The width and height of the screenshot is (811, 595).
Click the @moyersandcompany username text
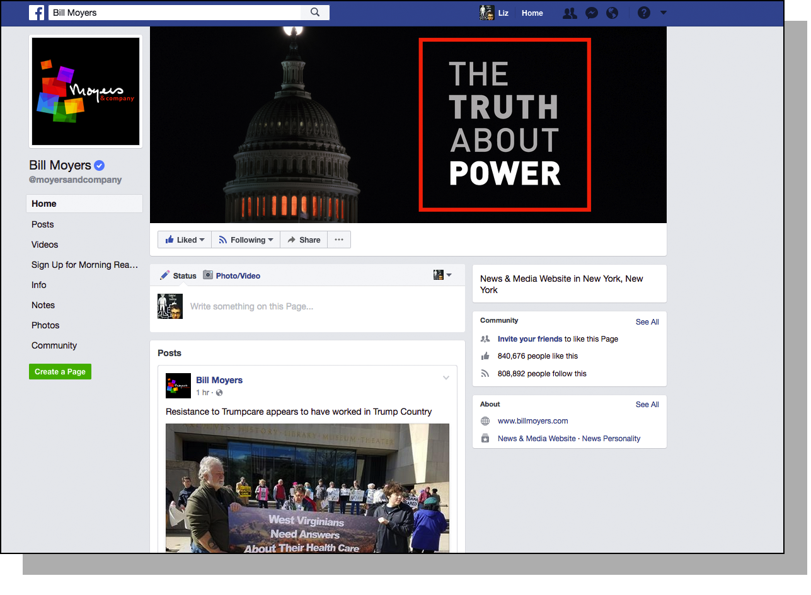76,180
